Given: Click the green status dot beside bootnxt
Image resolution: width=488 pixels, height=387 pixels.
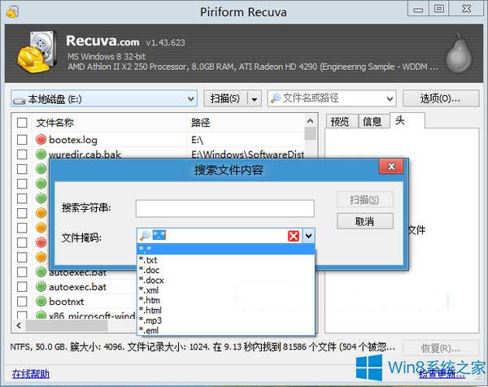Looking at the screenshot, I should pyautogui.click(x=41, y=301).
